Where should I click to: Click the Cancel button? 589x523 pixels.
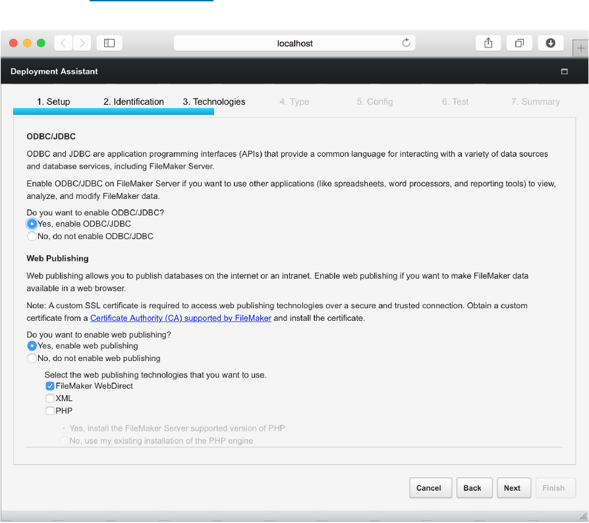pos(430,488)
